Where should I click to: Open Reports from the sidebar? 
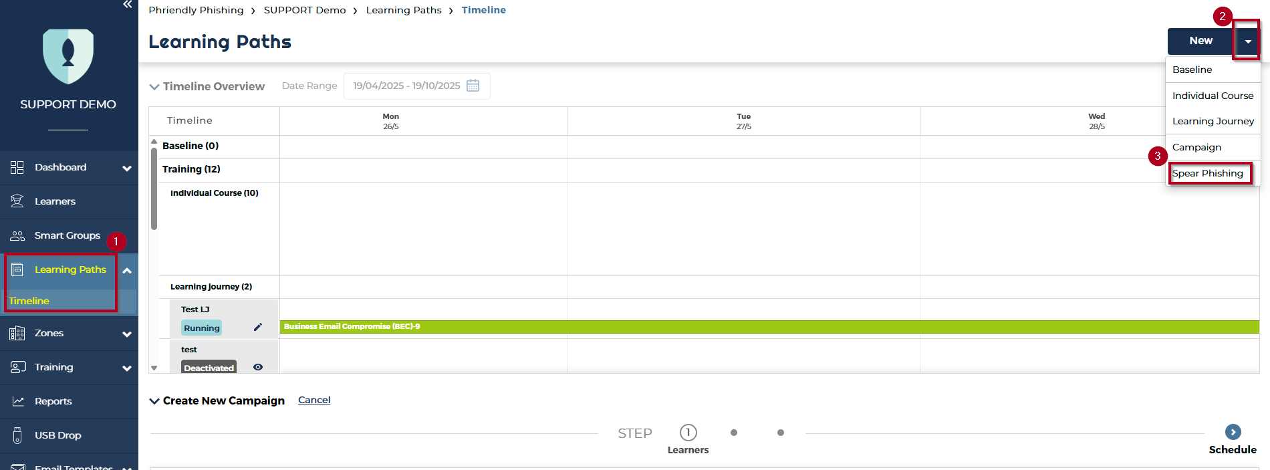pos(53,401)
